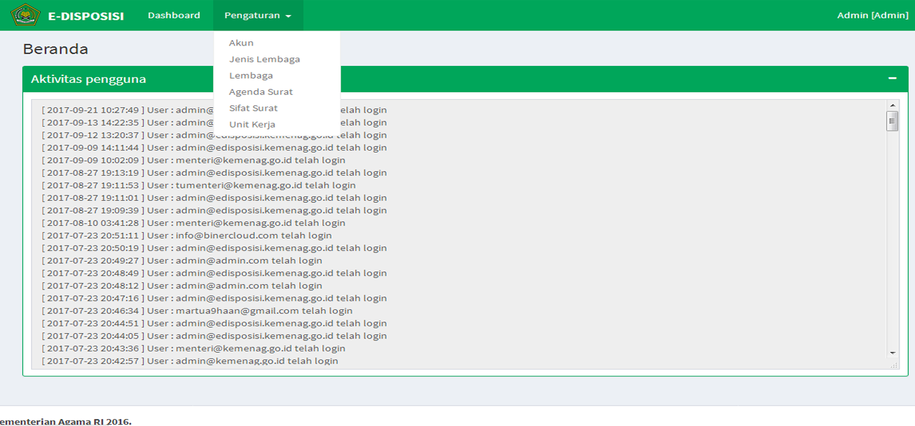The image size is (915, 426).
Task: Choose Unit Kerja in the dropdown
Action: click(x=252, y=124)
